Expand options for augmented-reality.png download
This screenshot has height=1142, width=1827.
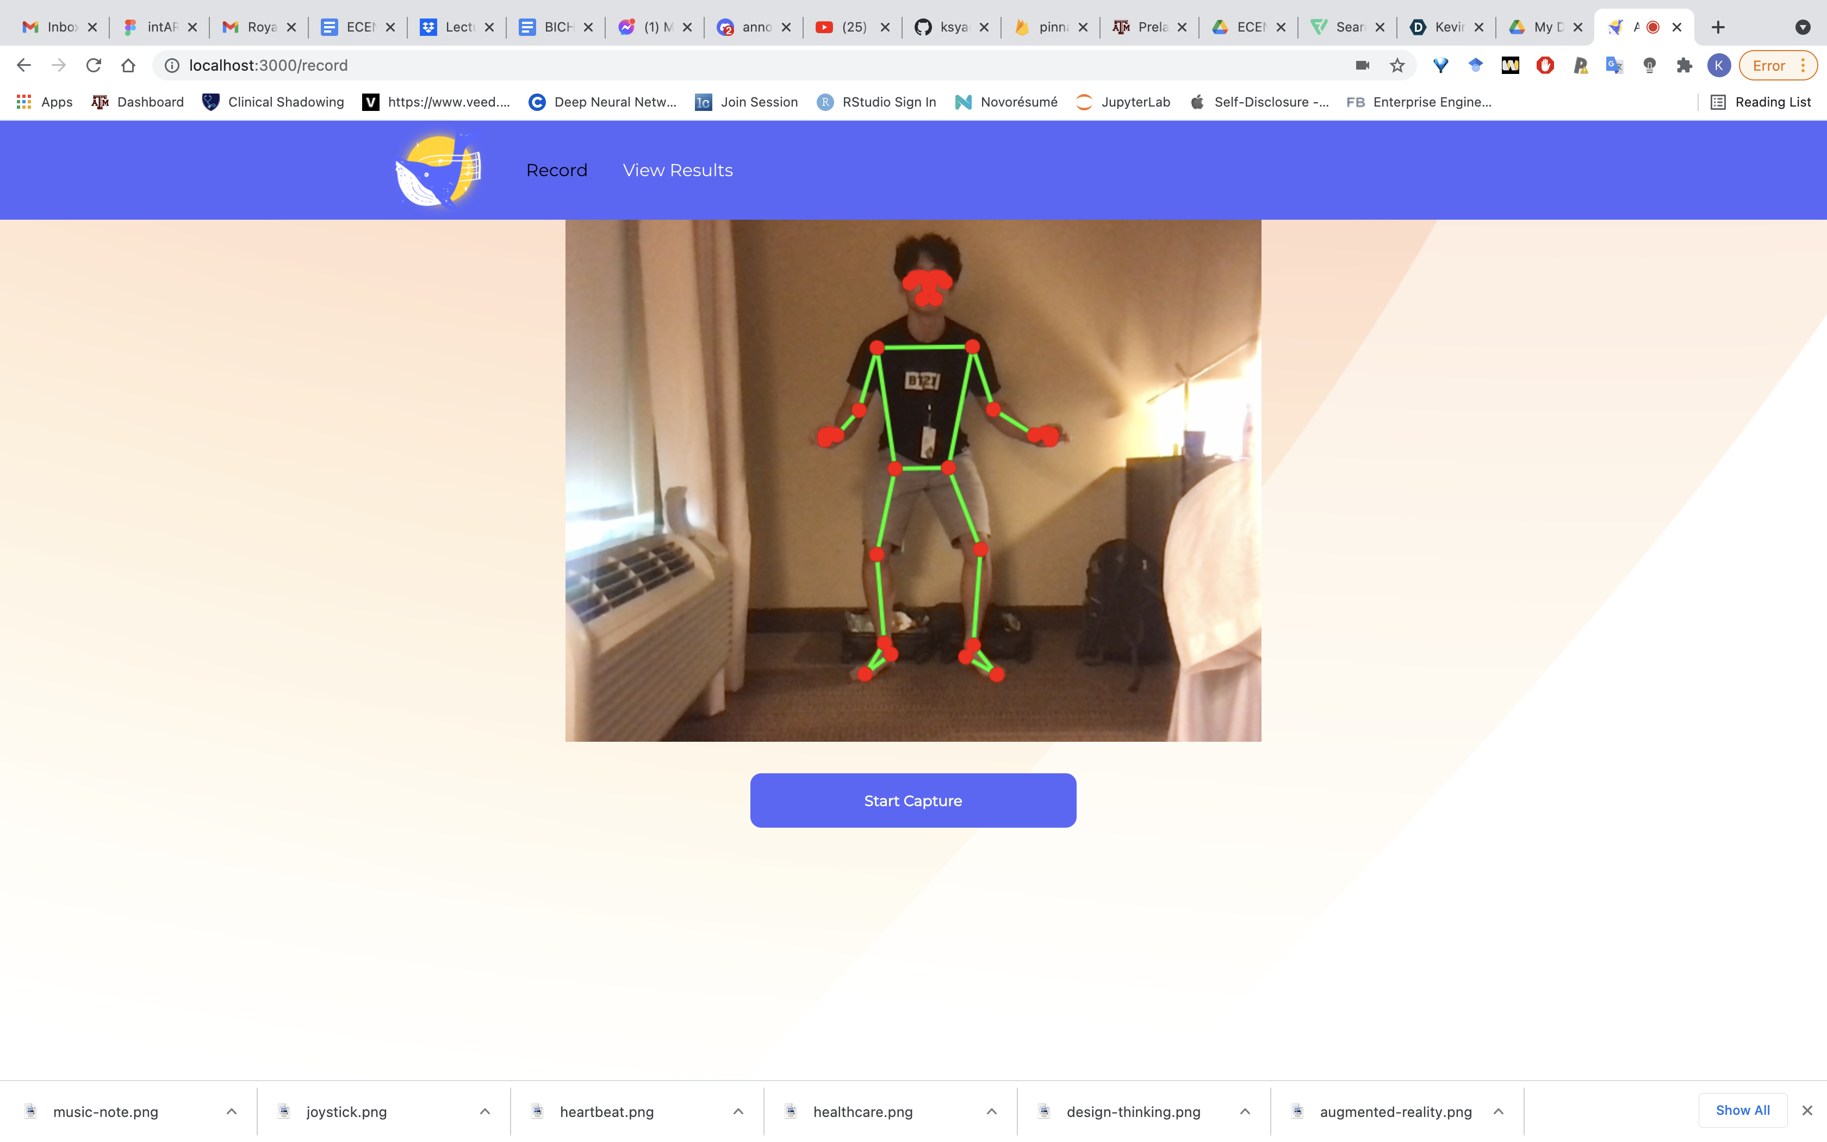pyautogui.click(x=1499, y=1111)
